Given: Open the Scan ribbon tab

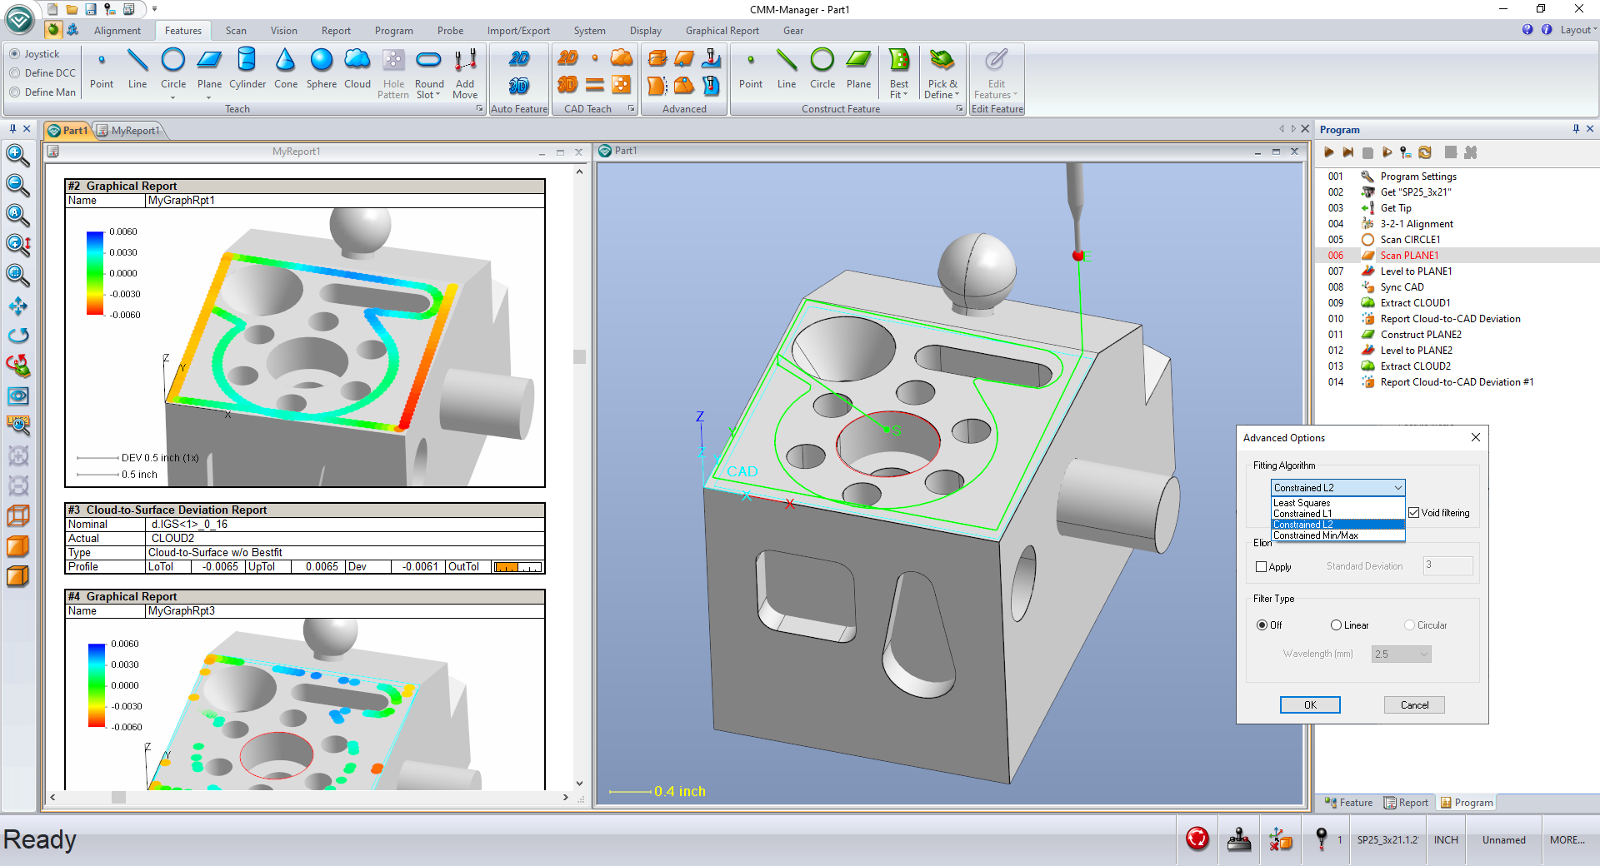Looking at the screenshot, I should [236, 31].
